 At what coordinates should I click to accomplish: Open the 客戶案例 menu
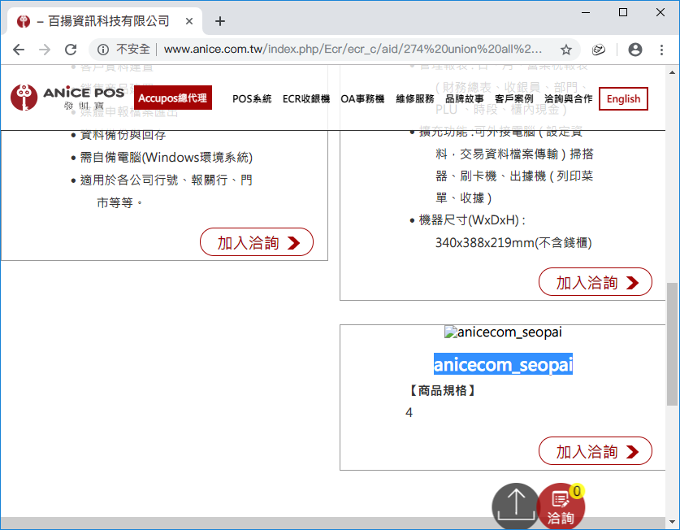pos(514,98)
